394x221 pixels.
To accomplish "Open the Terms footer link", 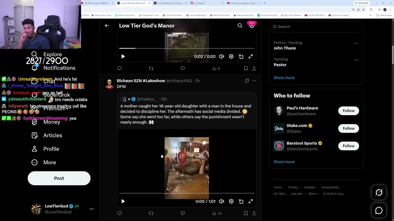I will click(278, 187).
